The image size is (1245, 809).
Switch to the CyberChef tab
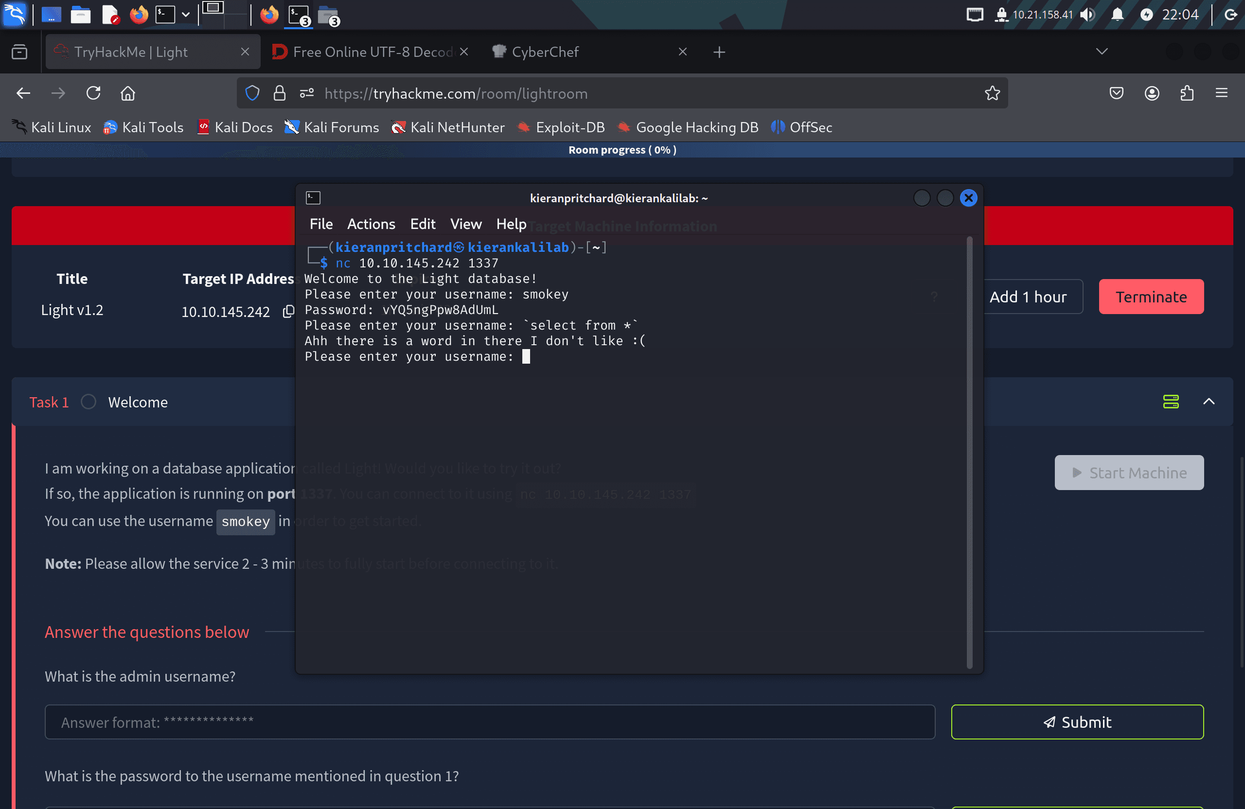click(589, 52)
